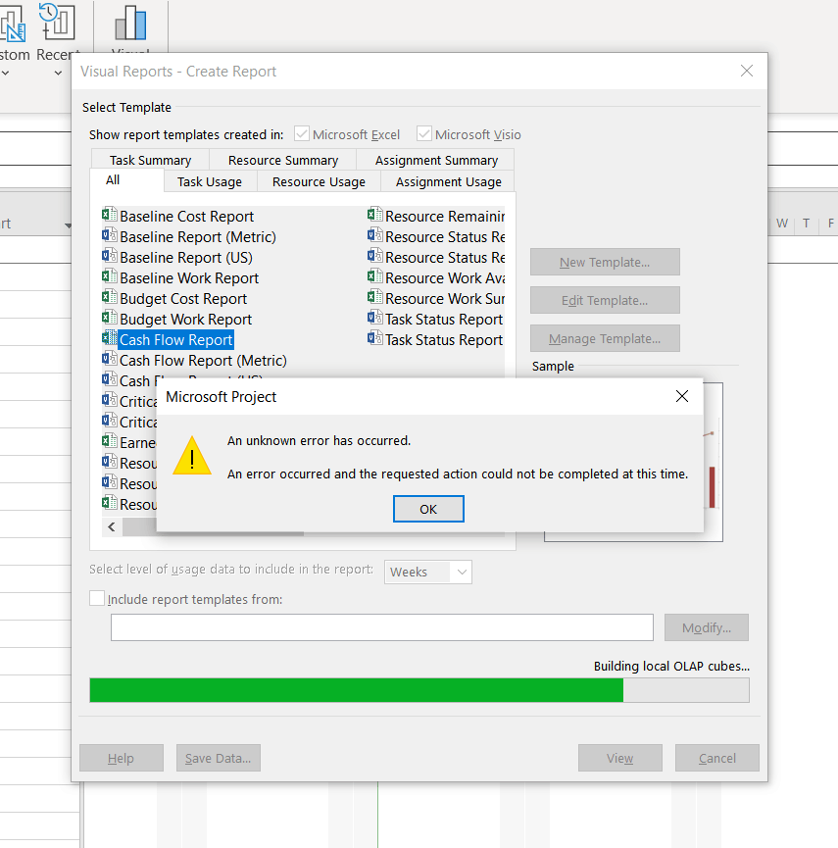Choose Resource Work Availability template
838x848 pixels.
(x=445, y=278)
